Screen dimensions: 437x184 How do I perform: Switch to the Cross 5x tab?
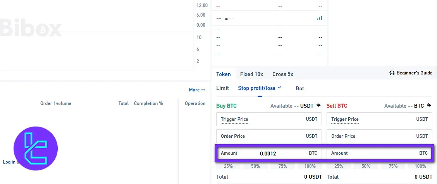[x=282, y=74]
